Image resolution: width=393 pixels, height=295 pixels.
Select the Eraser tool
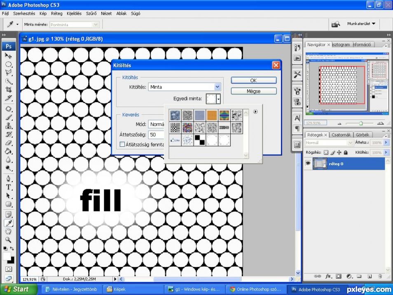[x=9, y=143]
